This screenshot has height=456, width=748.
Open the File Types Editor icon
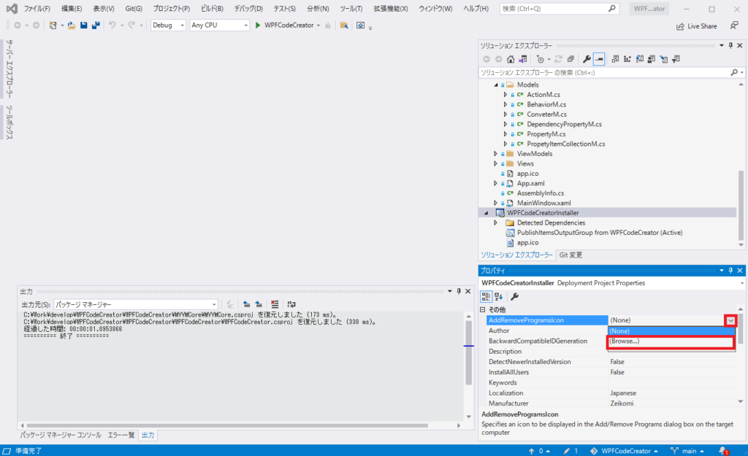pos(640,59)
